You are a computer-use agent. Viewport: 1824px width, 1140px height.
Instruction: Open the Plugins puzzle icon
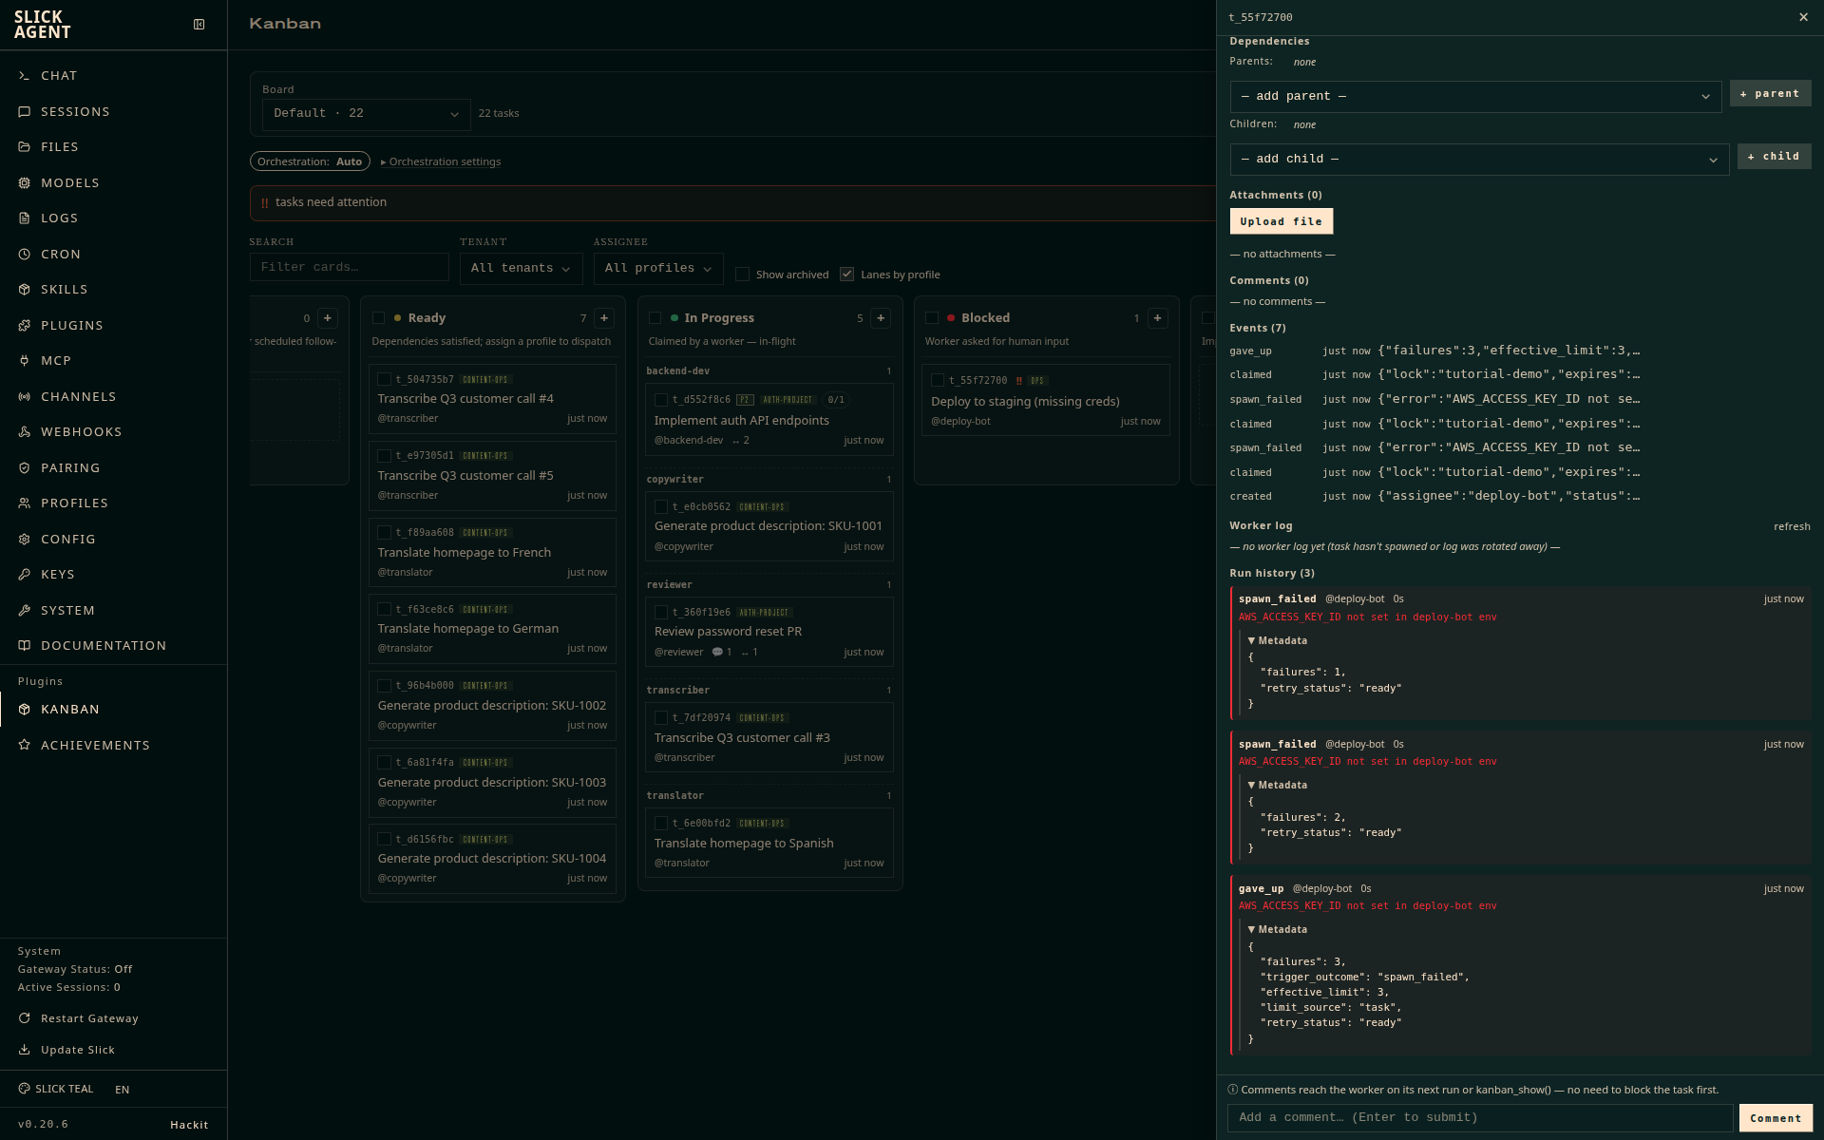coord(25,325)
